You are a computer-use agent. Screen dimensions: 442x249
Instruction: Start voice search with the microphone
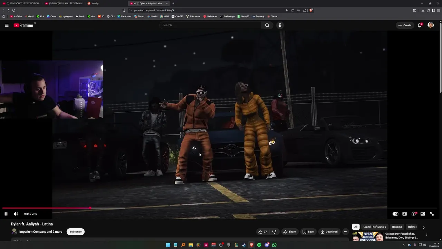point(280,25)
